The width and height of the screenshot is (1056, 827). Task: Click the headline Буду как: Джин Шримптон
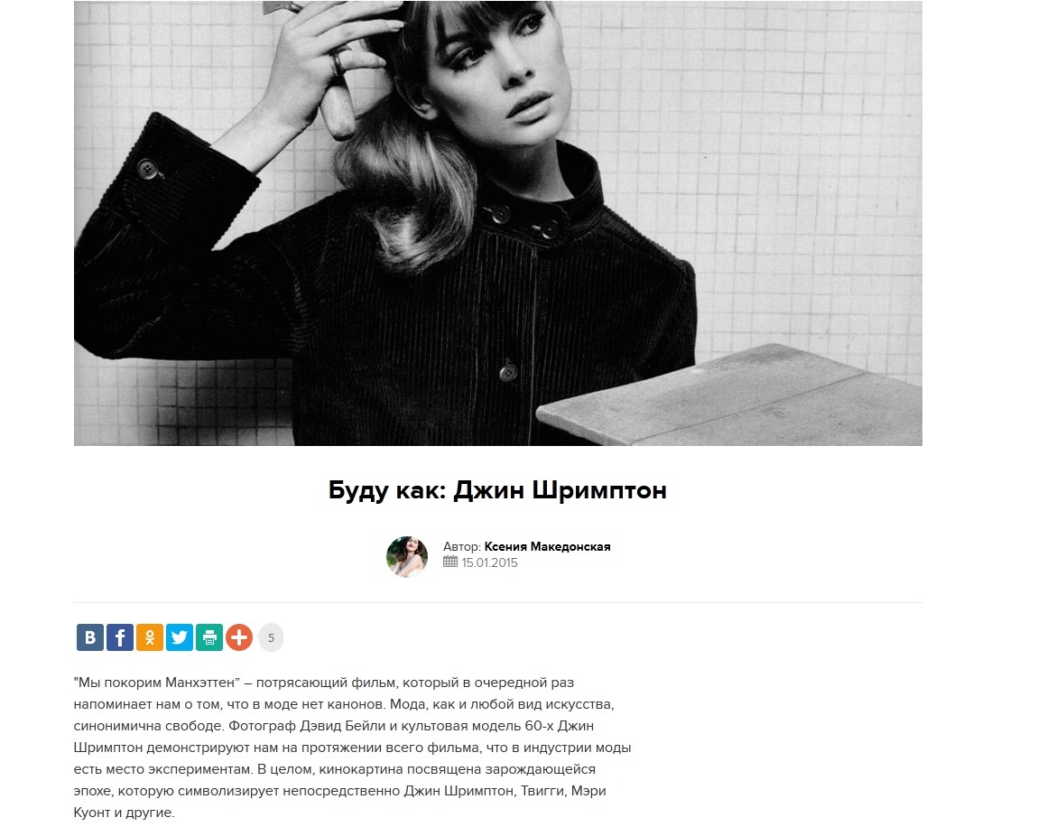[497, 489]
